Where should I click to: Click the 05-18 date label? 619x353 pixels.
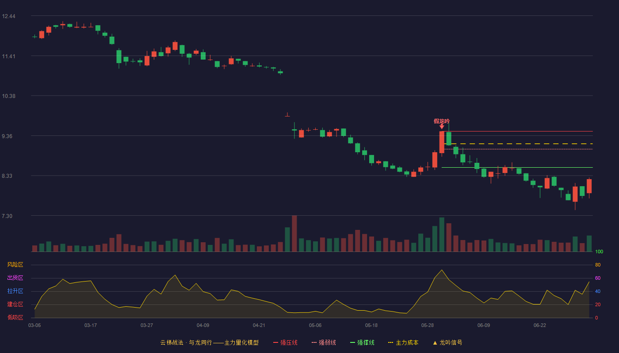tap(371, 325)
